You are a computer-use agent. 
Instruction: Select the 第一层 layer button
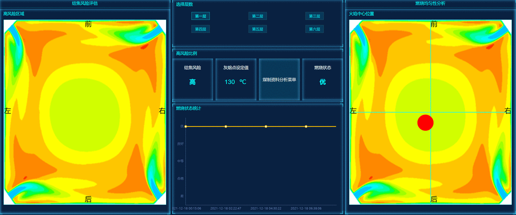pos(201,16)
